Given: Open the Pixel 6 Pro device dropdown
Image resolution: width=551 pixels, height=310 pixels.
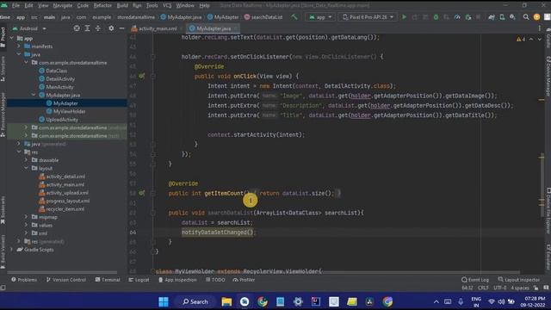Looking at the screenshot, I should [368, 17].
